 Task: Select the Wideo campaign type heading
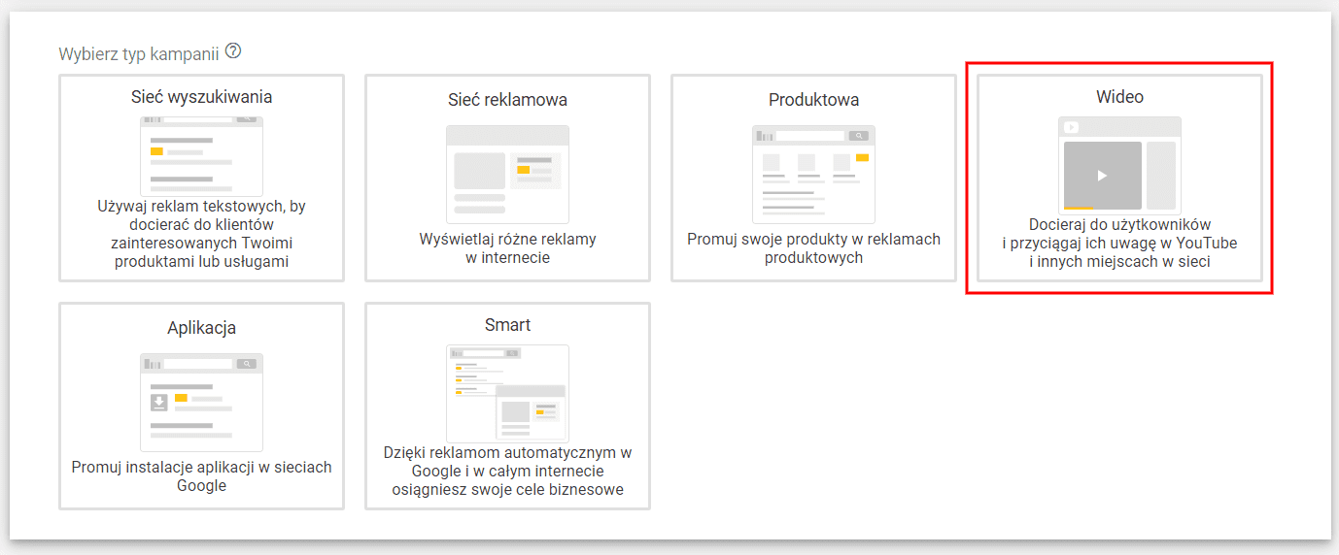[1119, 97]
